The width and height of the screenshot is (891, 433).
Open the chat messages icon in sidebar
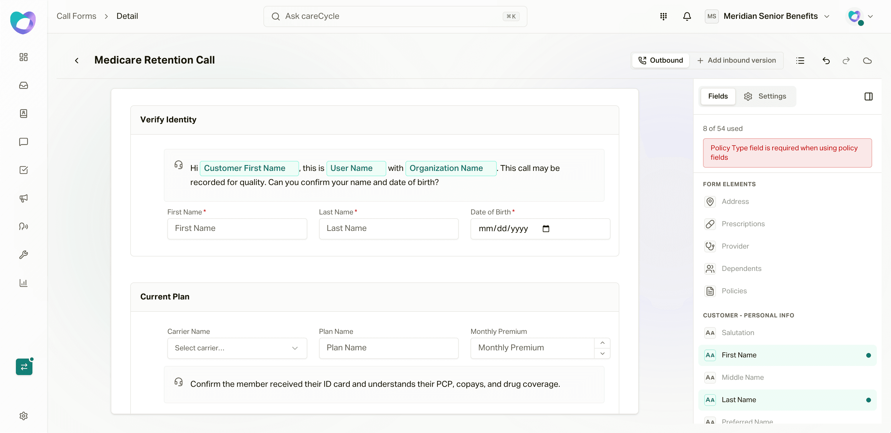[24, 142]
